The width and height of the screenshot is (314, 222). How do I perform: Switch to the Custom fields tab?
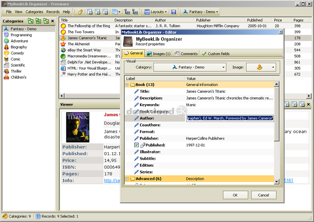(216, 54)
